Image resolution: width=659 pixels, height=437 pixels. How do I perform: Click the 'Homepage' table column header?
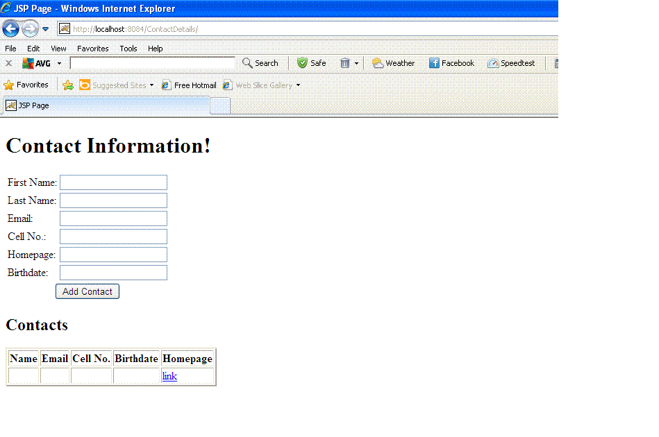(x=187, y=359)
